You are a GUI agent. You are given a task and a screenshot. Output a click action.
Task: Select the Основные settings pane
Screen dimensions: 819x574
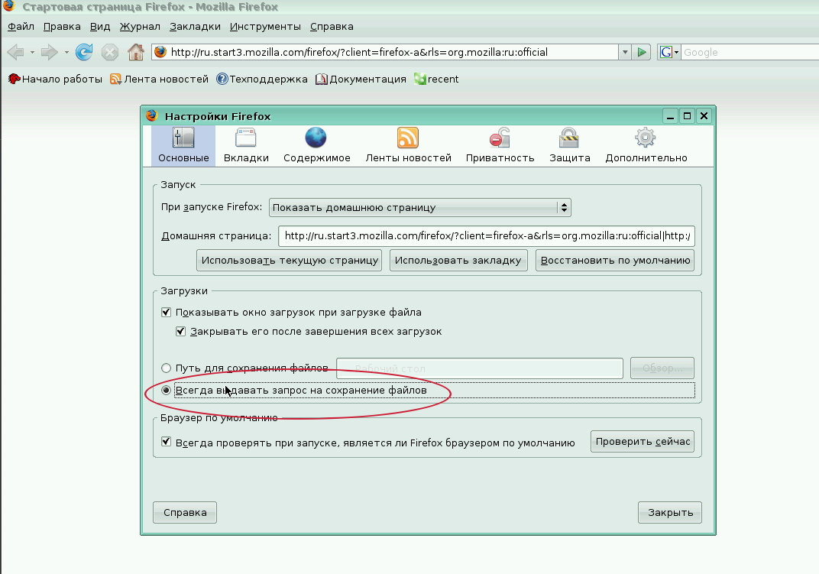pos(183,146)
